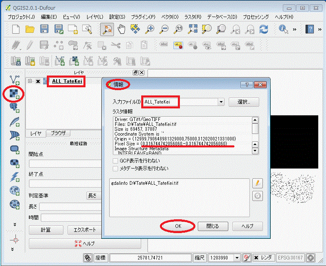Image resolution: width=326 pixels, height=266 pixels.
Task: Select the Pan Map hand tool
Action: [x=121, y=29]
